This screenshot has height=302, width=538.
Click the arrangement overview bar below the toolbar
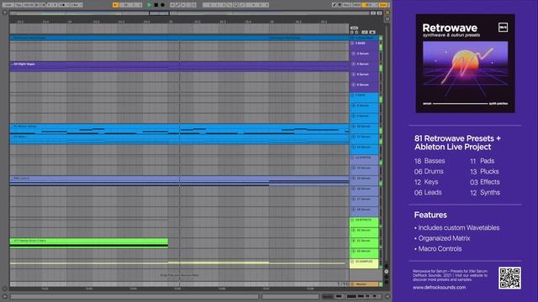click(x=189, y=13)
